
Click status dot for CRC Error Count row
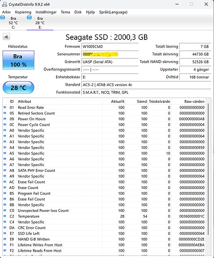click(x=5, y=227)
